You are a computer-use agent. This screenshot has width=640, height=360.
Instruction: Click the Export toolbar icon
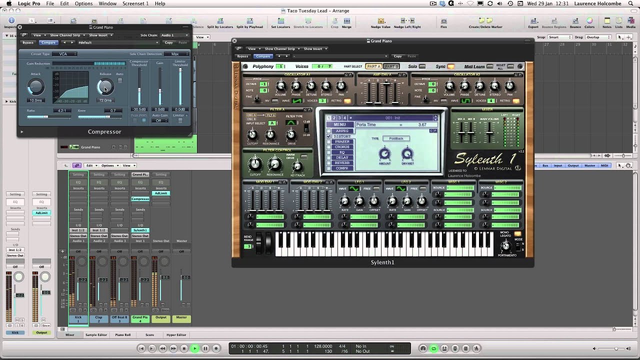click(533, 23)
